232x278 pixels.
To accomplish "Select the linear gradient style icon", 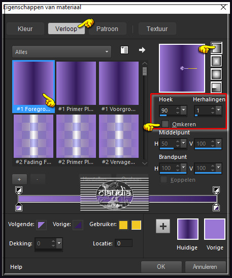I will [x=216, y=48].
